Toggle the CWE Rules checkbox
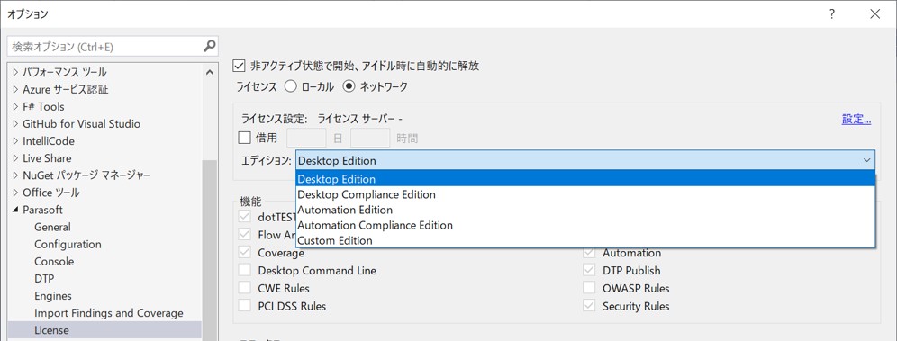 click(245, 288)
